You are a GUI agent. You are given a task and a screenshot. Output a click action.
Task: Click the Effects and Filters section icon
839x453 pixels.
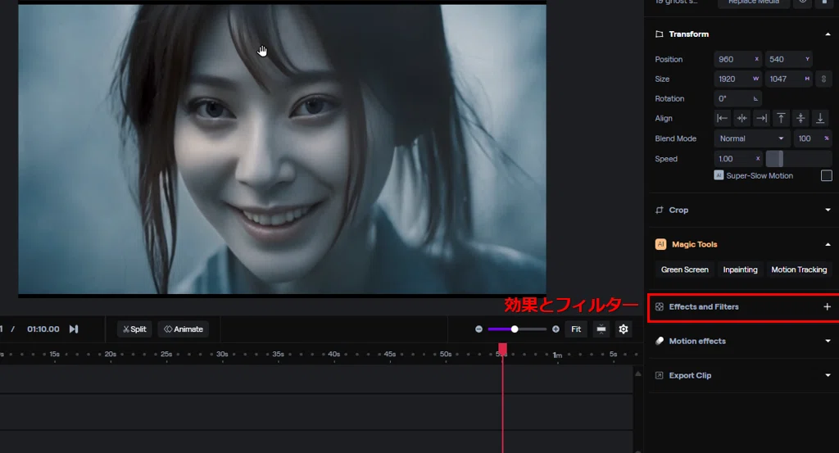660,307
